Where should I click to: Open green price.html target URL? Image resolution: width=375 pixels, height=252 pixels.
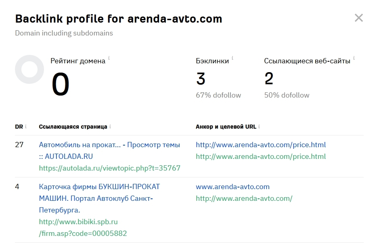(x=261, y=156)
